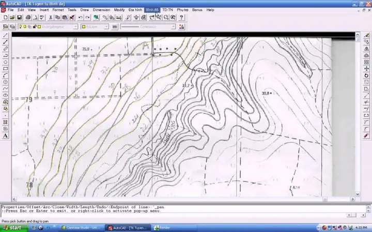372x232 pixels.
Task: Select the Spline tool
Action: coord(5,89)
